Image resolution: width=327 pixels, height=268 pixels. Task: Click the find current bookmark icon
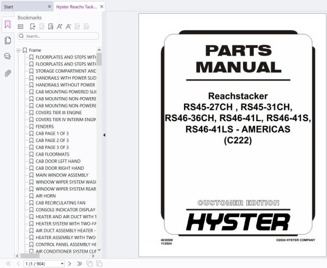pyautogui.click(x=51, y=27)
